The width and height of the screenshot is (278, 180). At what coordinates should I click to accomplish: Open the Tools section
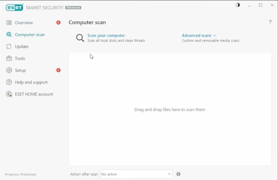pyautogui.click(x=20, y=58)
